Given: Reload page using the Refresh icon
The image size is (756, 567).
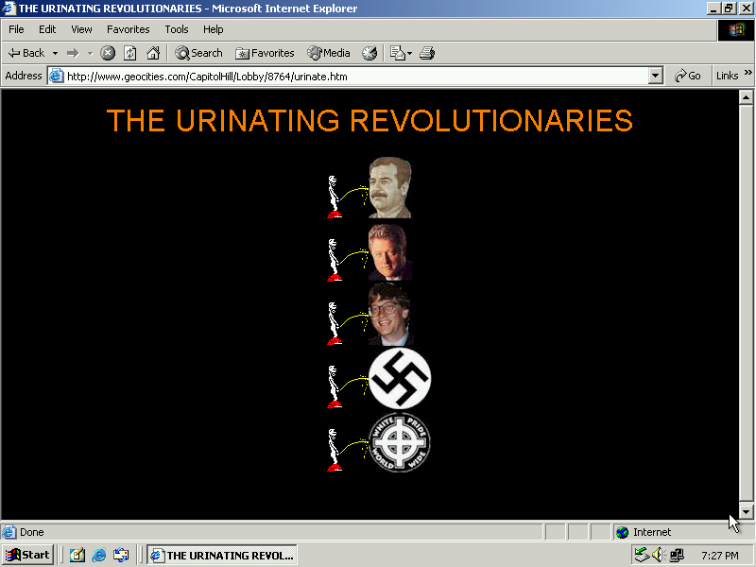Looking at the screenshot, I should click(x=130, y=53).
